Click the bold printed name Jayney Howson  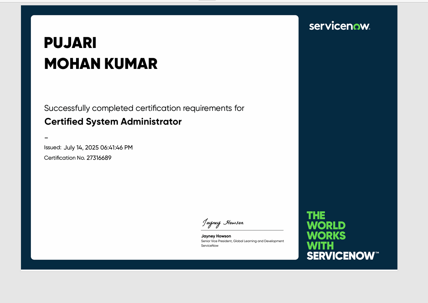click(216, 236)
